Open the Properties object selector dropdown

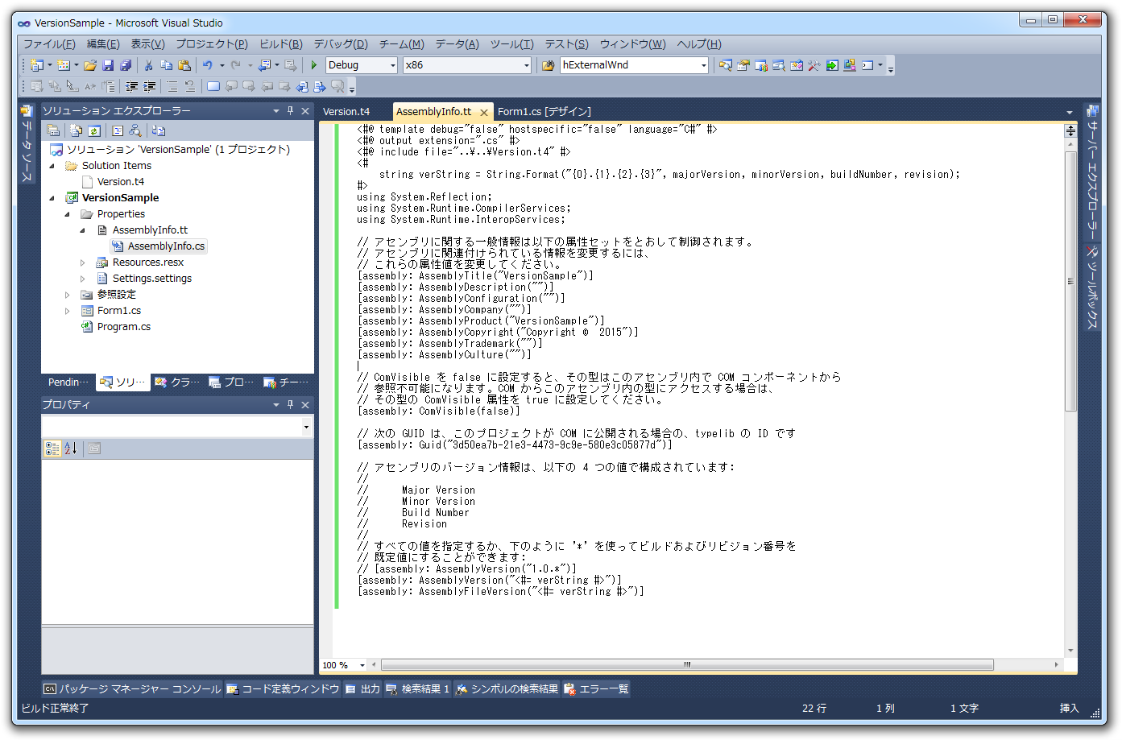click(x=306, y=427)
